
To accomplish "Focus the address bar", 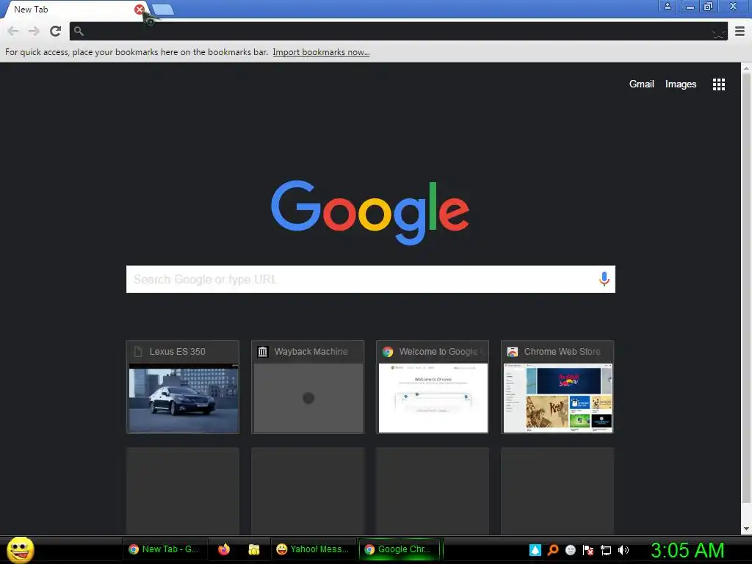I will tap(398, 31).
